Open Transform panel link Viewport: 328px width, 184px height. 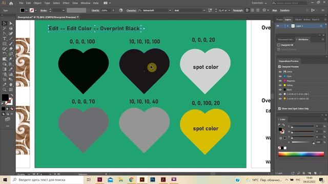285,10
